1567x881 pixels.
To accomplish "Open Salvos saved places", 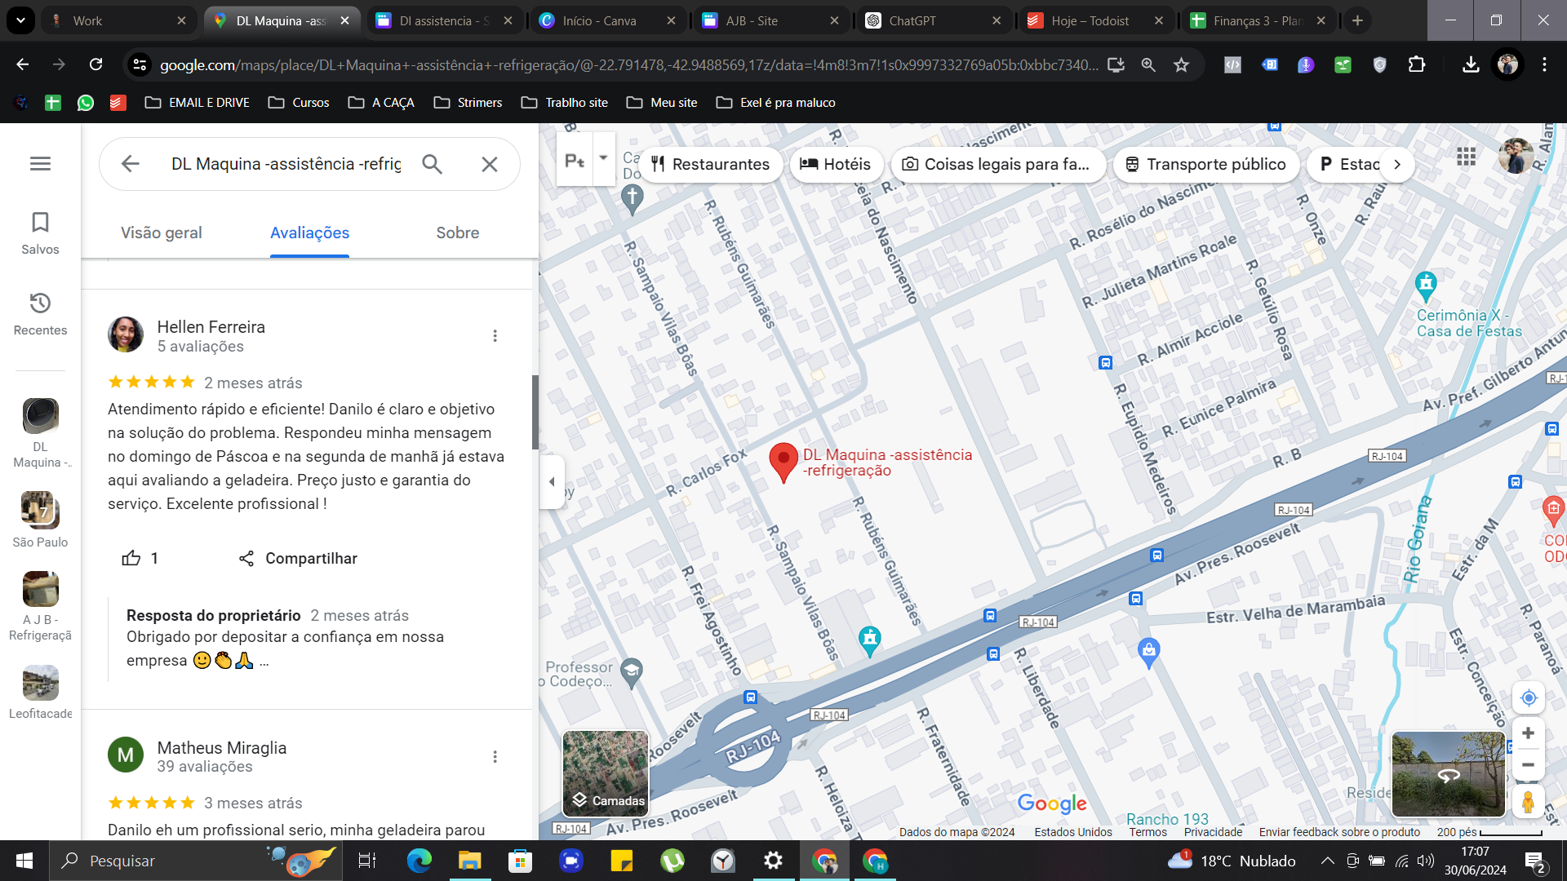I will [x=40, y=233].
